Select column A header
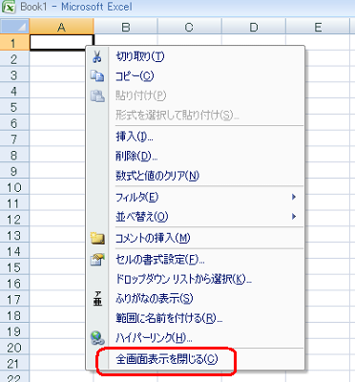Screen dimensions: 355x382 pos(61,26)
